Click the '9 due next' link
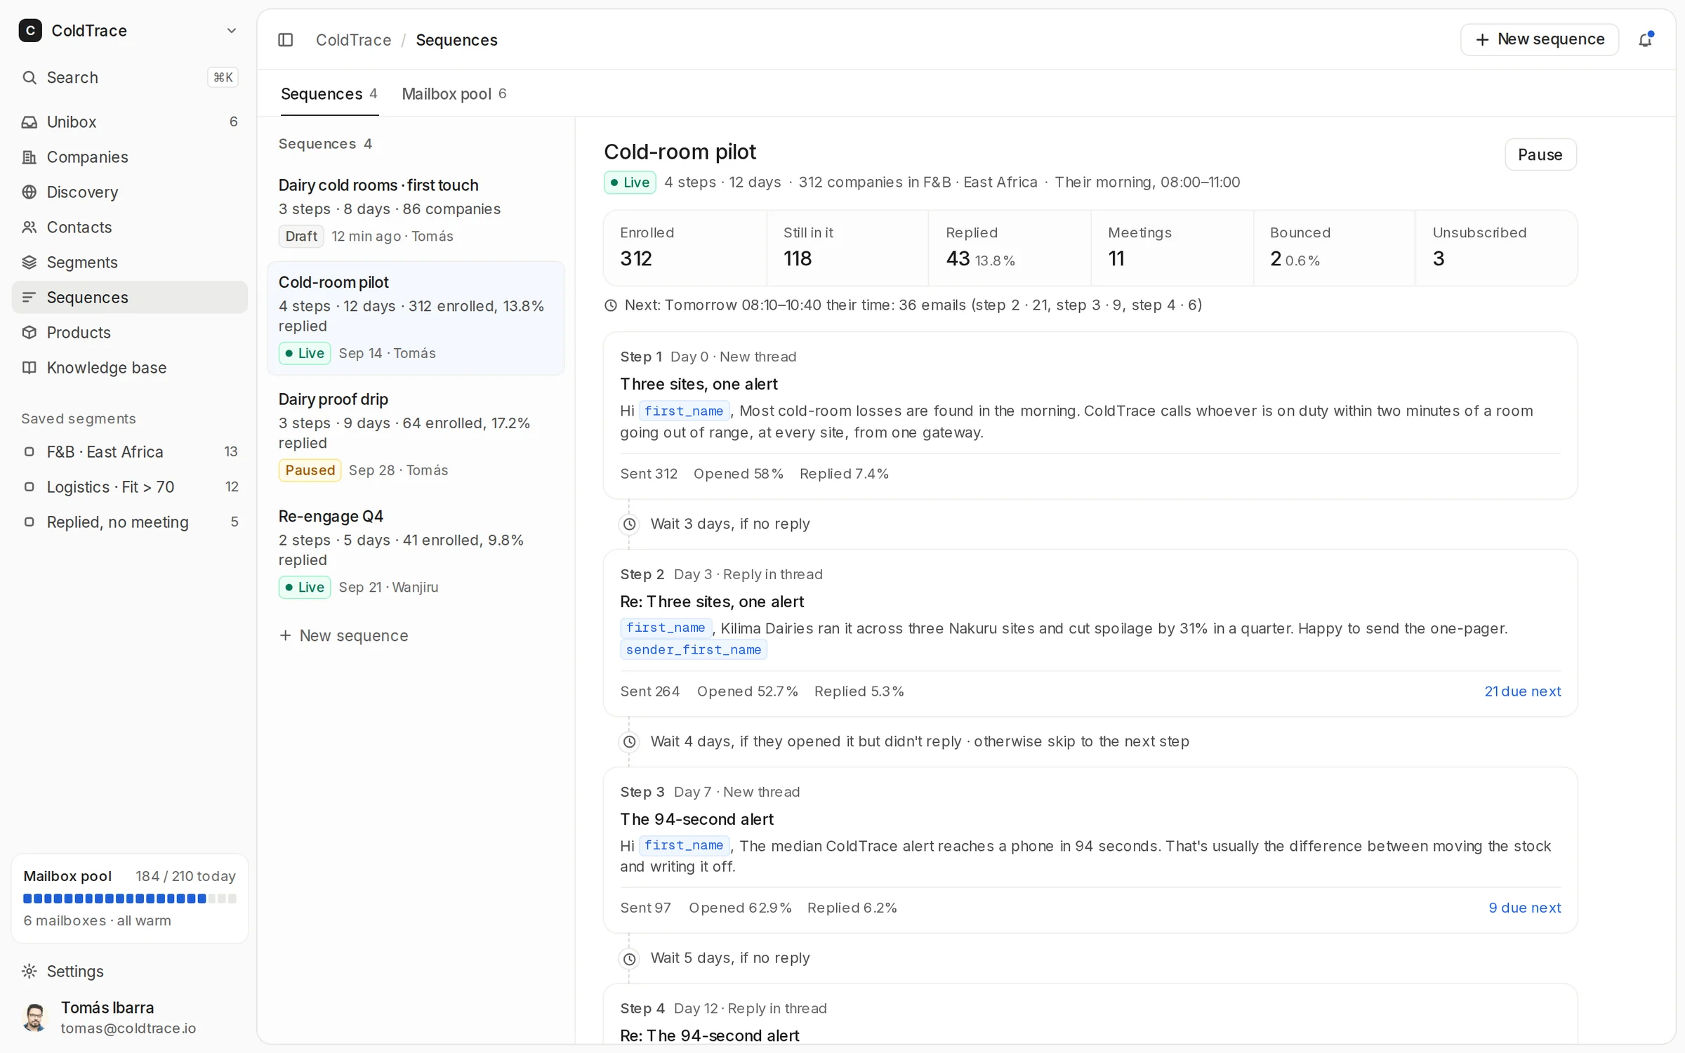Image resolution: width=1685 pixels, height=1053 pixels. pyautogui.click(x=1524, y=908)
